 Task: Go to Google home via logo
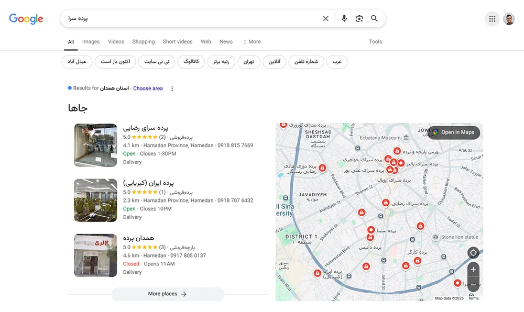26,19
